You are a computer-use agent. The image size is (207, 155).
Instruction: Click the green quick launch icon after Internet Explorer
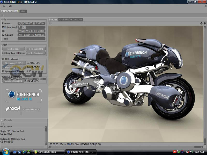29,152
